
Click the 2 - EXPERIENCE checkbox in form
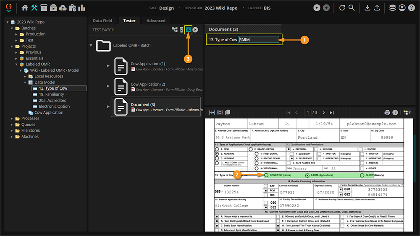pyautogui.click(x=292, y=158)
